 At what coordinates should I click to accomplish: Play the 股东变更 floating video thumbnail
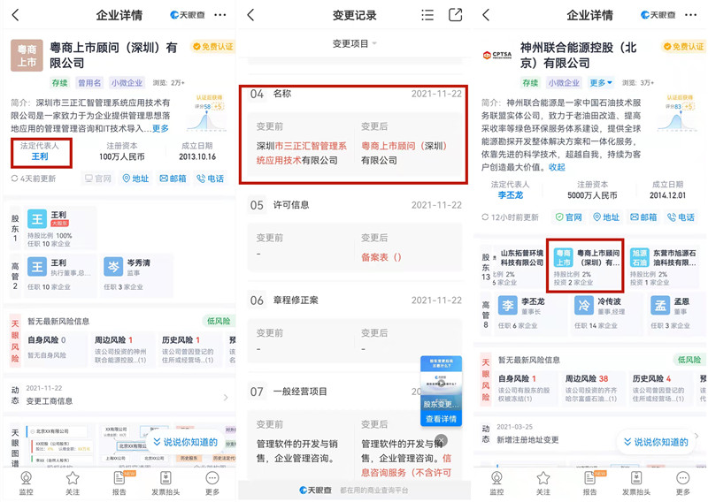441,384
